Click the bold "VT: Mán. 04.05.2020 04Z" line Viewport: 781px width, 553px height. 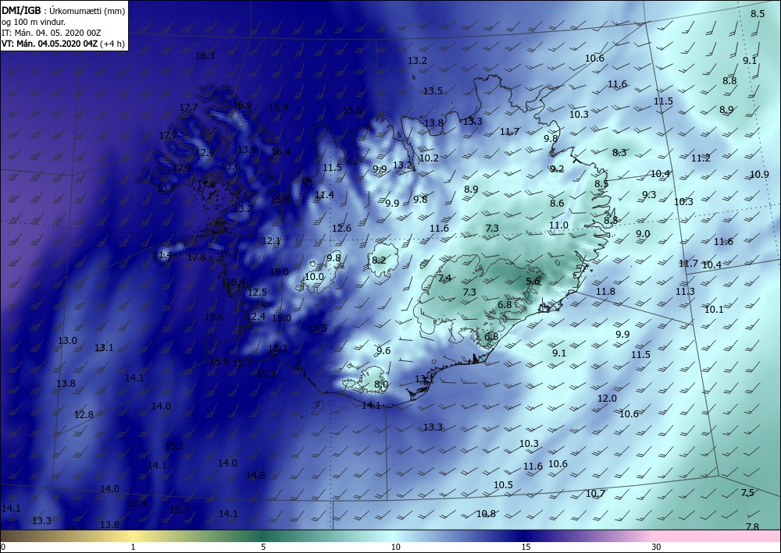click(52, 44)
